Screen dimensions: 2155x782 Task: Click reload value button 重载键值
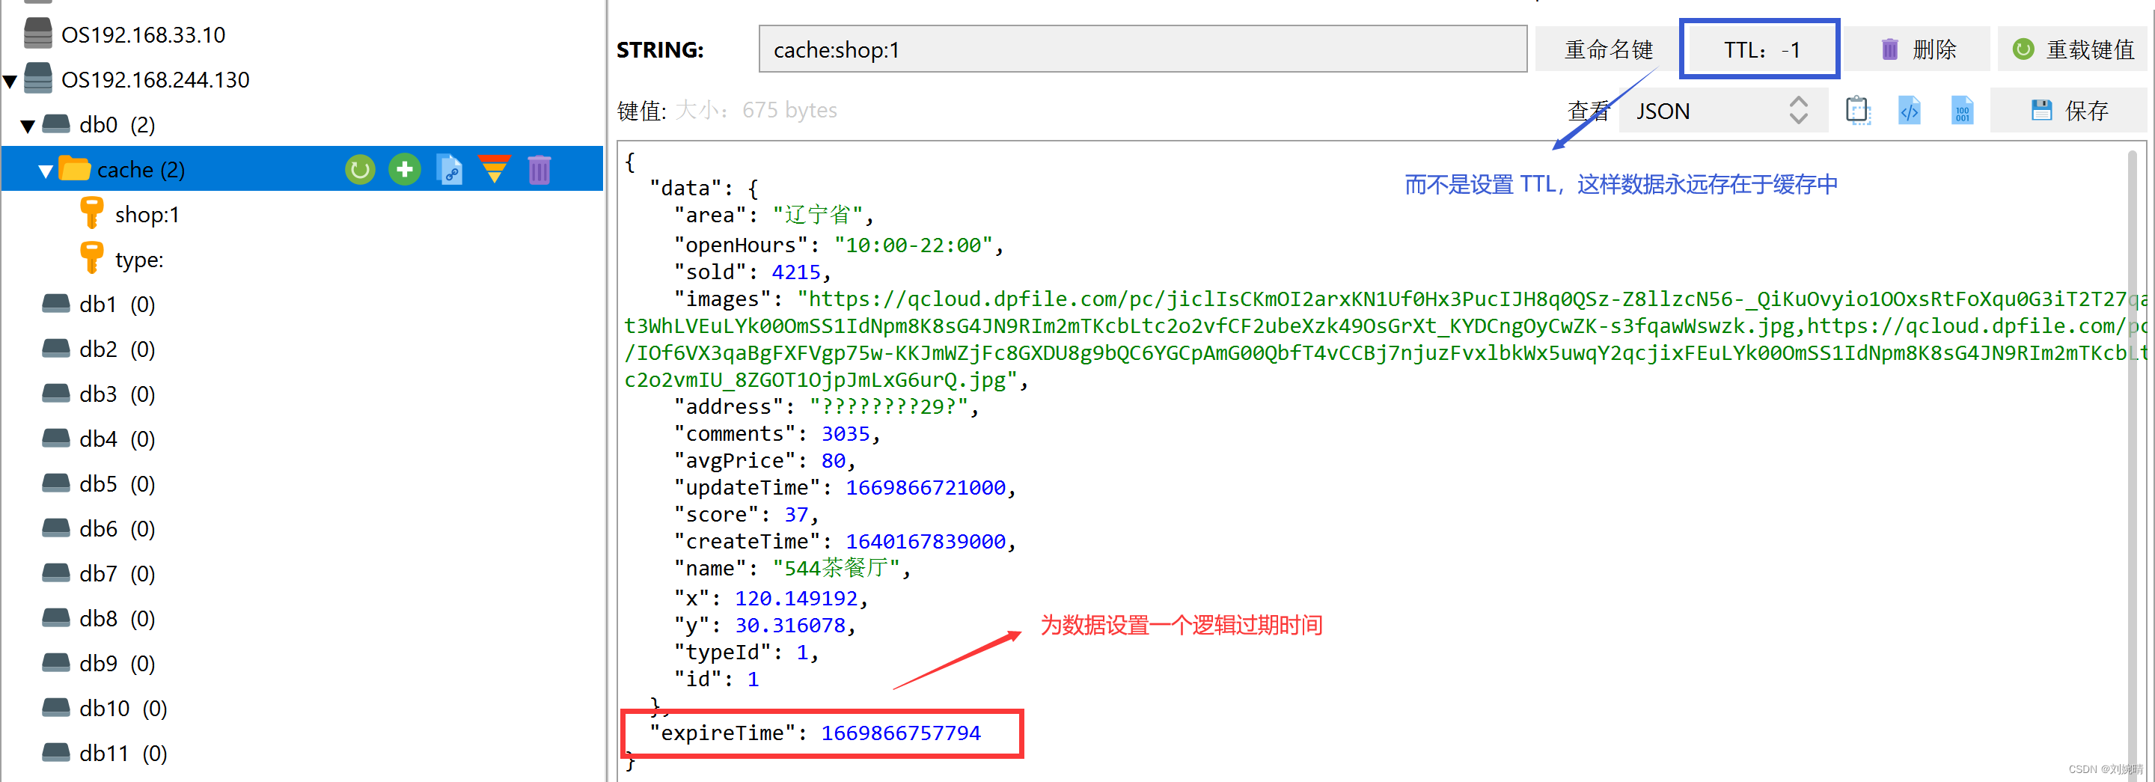(x=2072, y=49)
